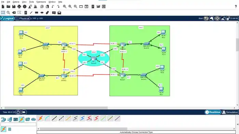Activate the Delete tool

tap(14, 13)
